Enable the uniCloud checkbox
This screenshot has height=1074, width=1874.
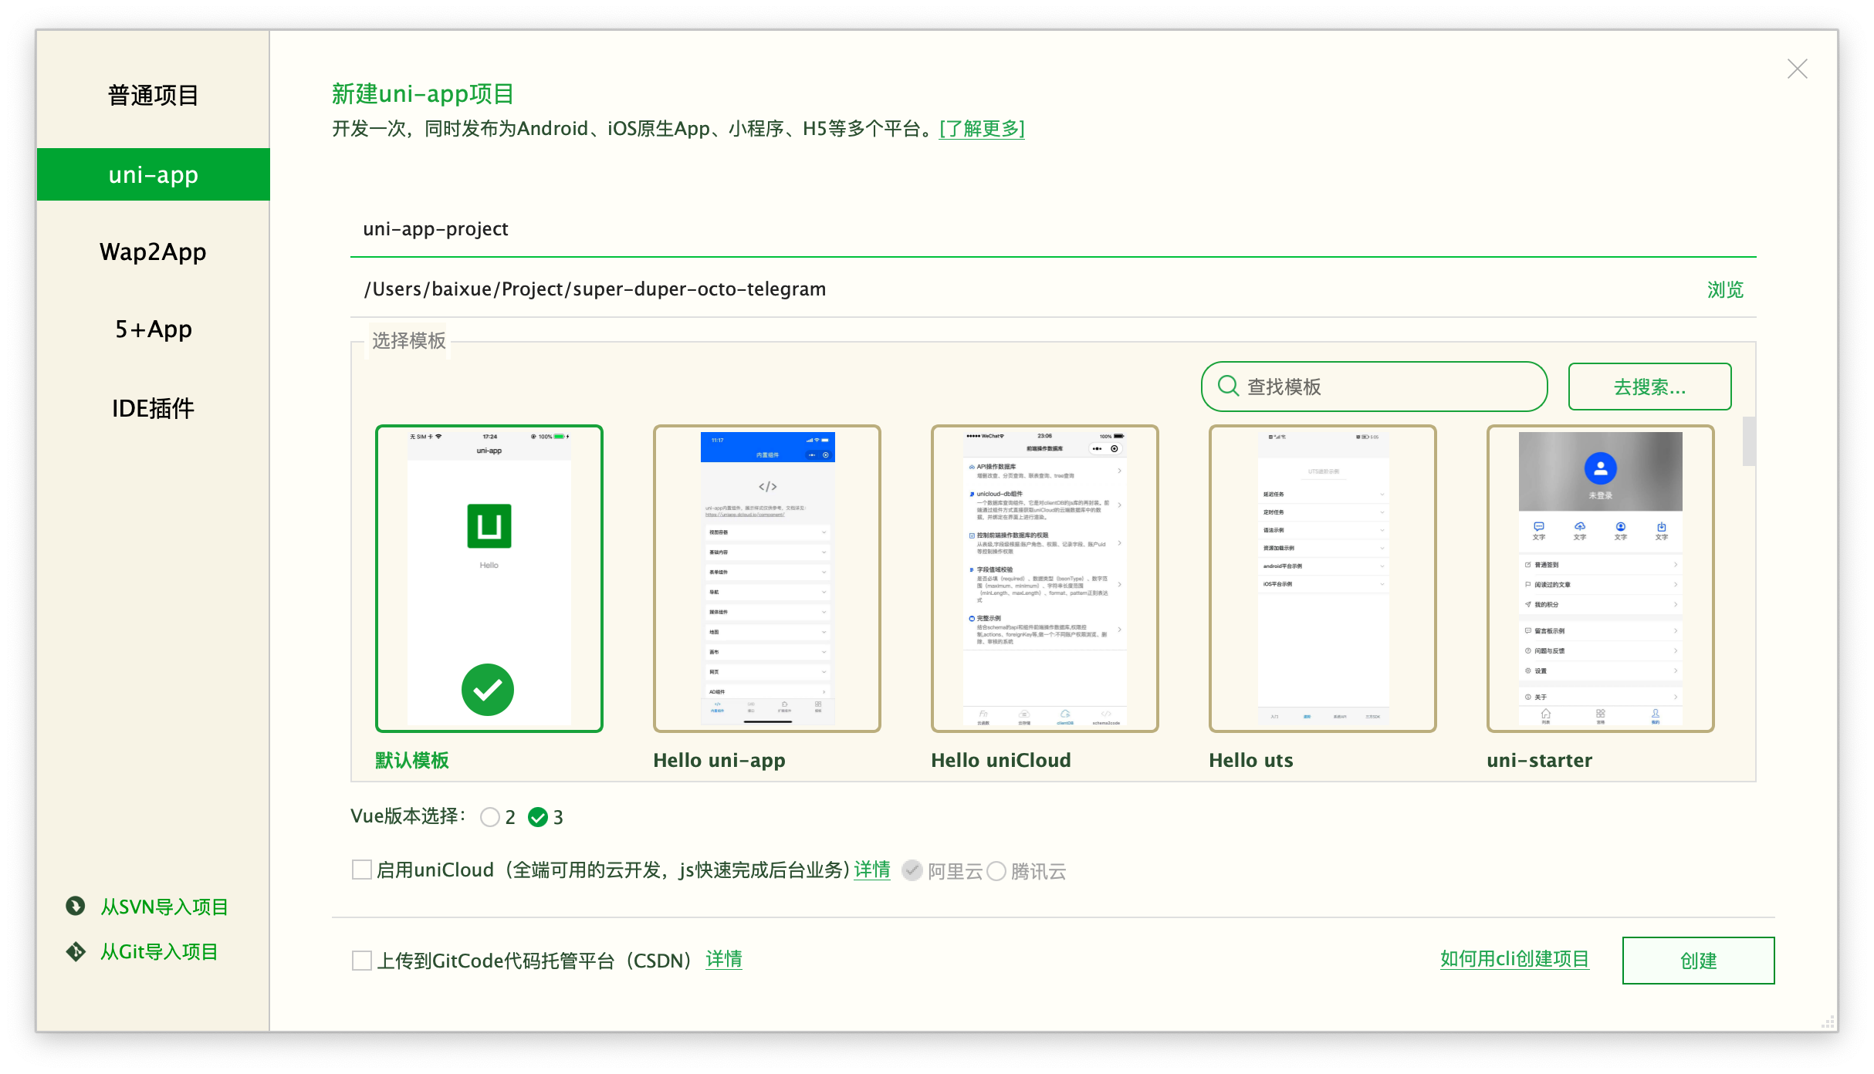pyautogui.click(x=362, y=870)
